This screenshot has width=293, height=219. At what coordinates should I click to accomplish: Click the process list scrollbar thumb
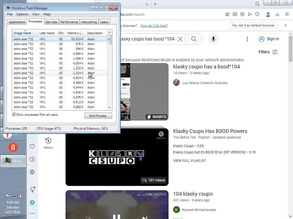click(110, 40)
